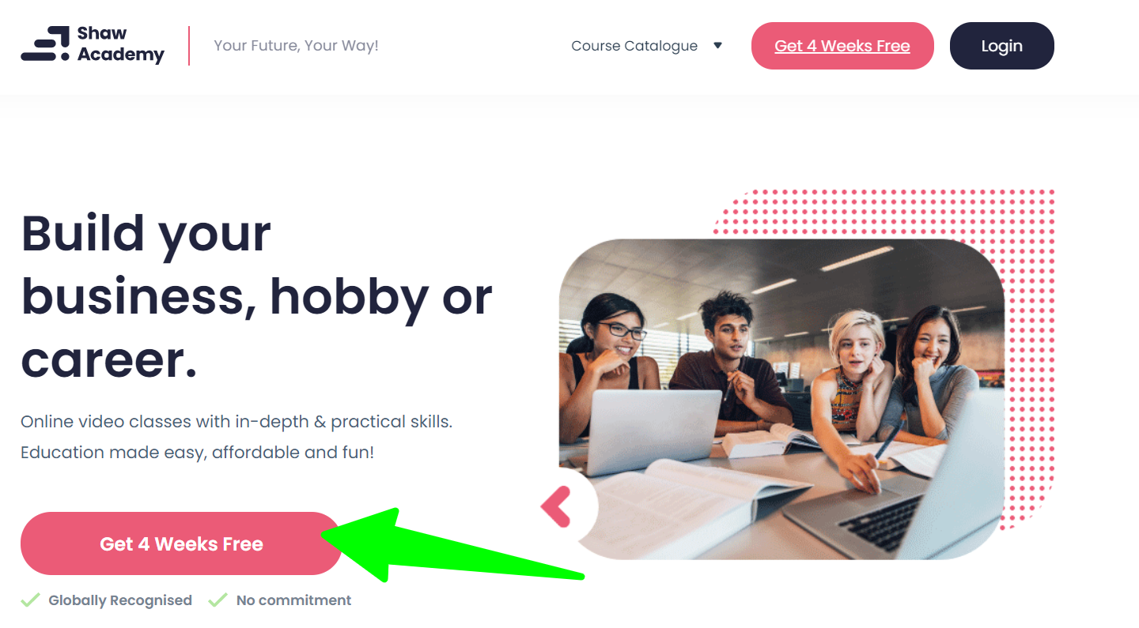The height and width of the screenshot is (628, 1139).
Task: Click the No commitment label
Action: point(293,600)
